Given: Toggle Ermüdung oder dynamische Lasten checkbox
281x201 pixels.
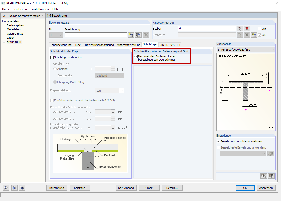Looking at the screenshot, I should coord(52,100).
